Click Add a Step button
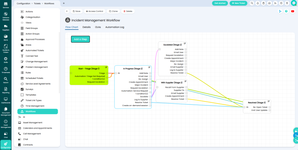298x150 pixels. (81, 39)
